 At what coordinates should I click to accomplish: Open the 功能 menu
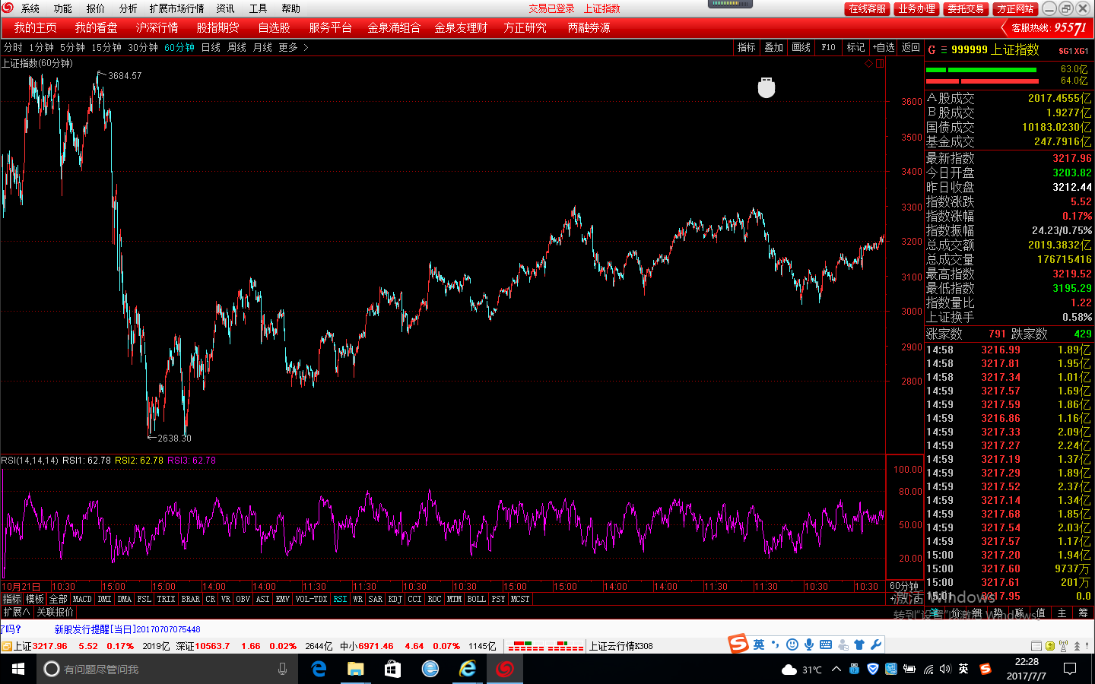tap(63, 8)
